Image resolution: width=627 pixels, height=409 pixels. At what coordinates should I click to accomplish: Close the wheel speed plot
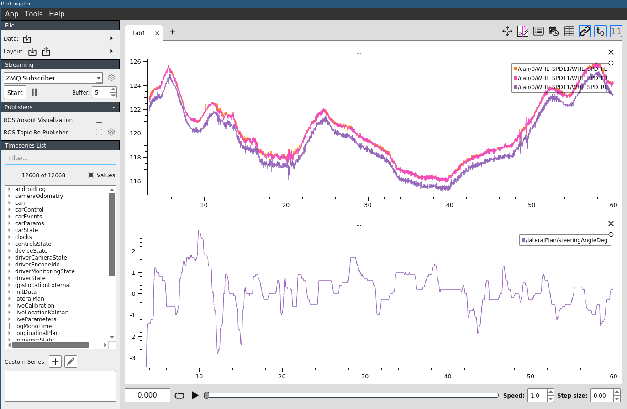611,52
